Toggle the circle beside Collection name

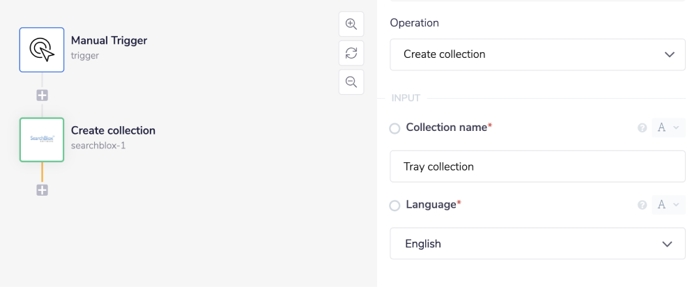(x=395, y=129)
